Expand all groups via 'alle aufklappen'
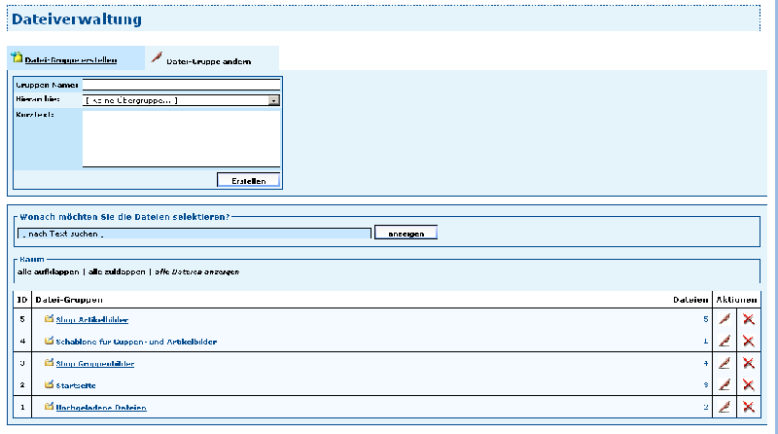The image size is (778, 434). pyautogui.click(x=49, y=271)
